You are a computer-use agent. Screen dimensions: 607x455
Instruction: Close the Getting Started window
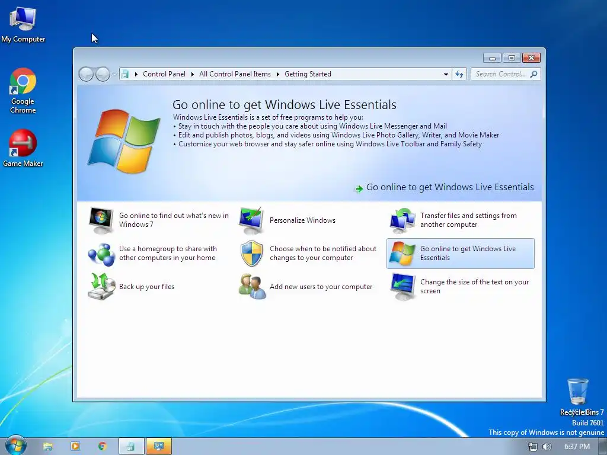(531, 58)
